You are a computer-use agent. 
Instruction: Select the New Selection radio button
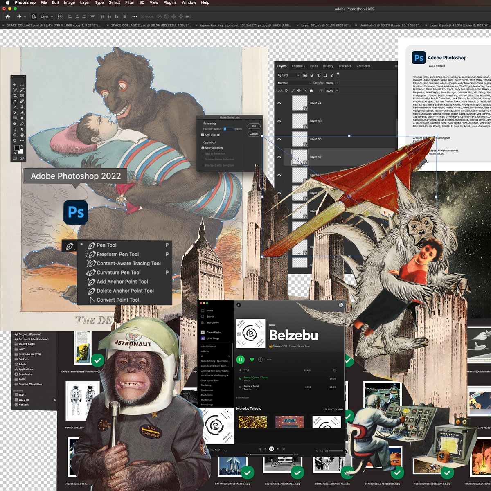(x=203, y=148)
